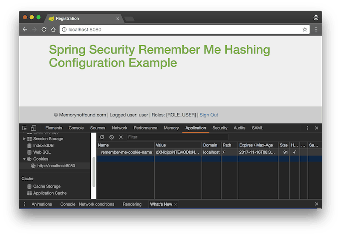The height and width of the screenshot is (236, 341).
Task: Switch to the Sources tab
Action: [x=98, y=128]
